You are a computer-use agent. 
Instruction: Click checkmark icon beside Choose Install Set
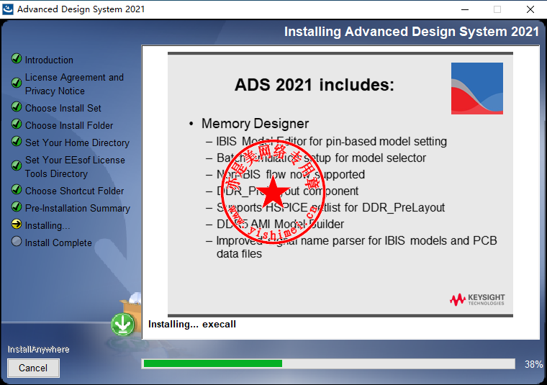click(17, 107)
